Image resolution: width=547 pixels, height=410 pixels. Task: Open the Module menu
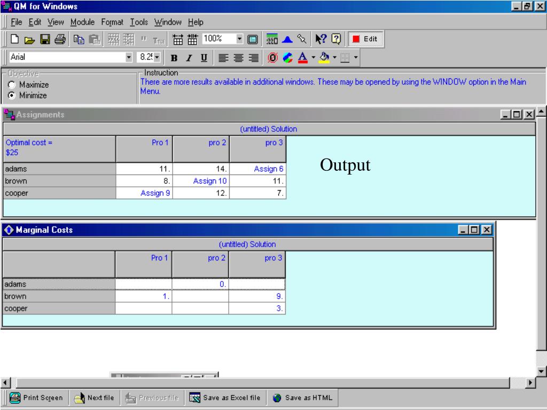pyautogui.click(x=83, y=22)
